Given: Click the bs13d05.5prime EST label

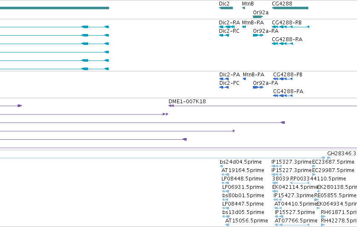Looking at the screenshot, I should pos(243,212).
